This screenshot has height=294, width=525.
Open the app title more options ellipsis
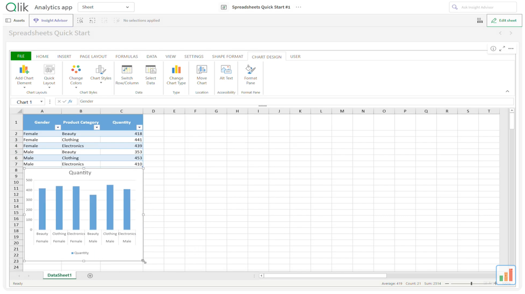298,7
